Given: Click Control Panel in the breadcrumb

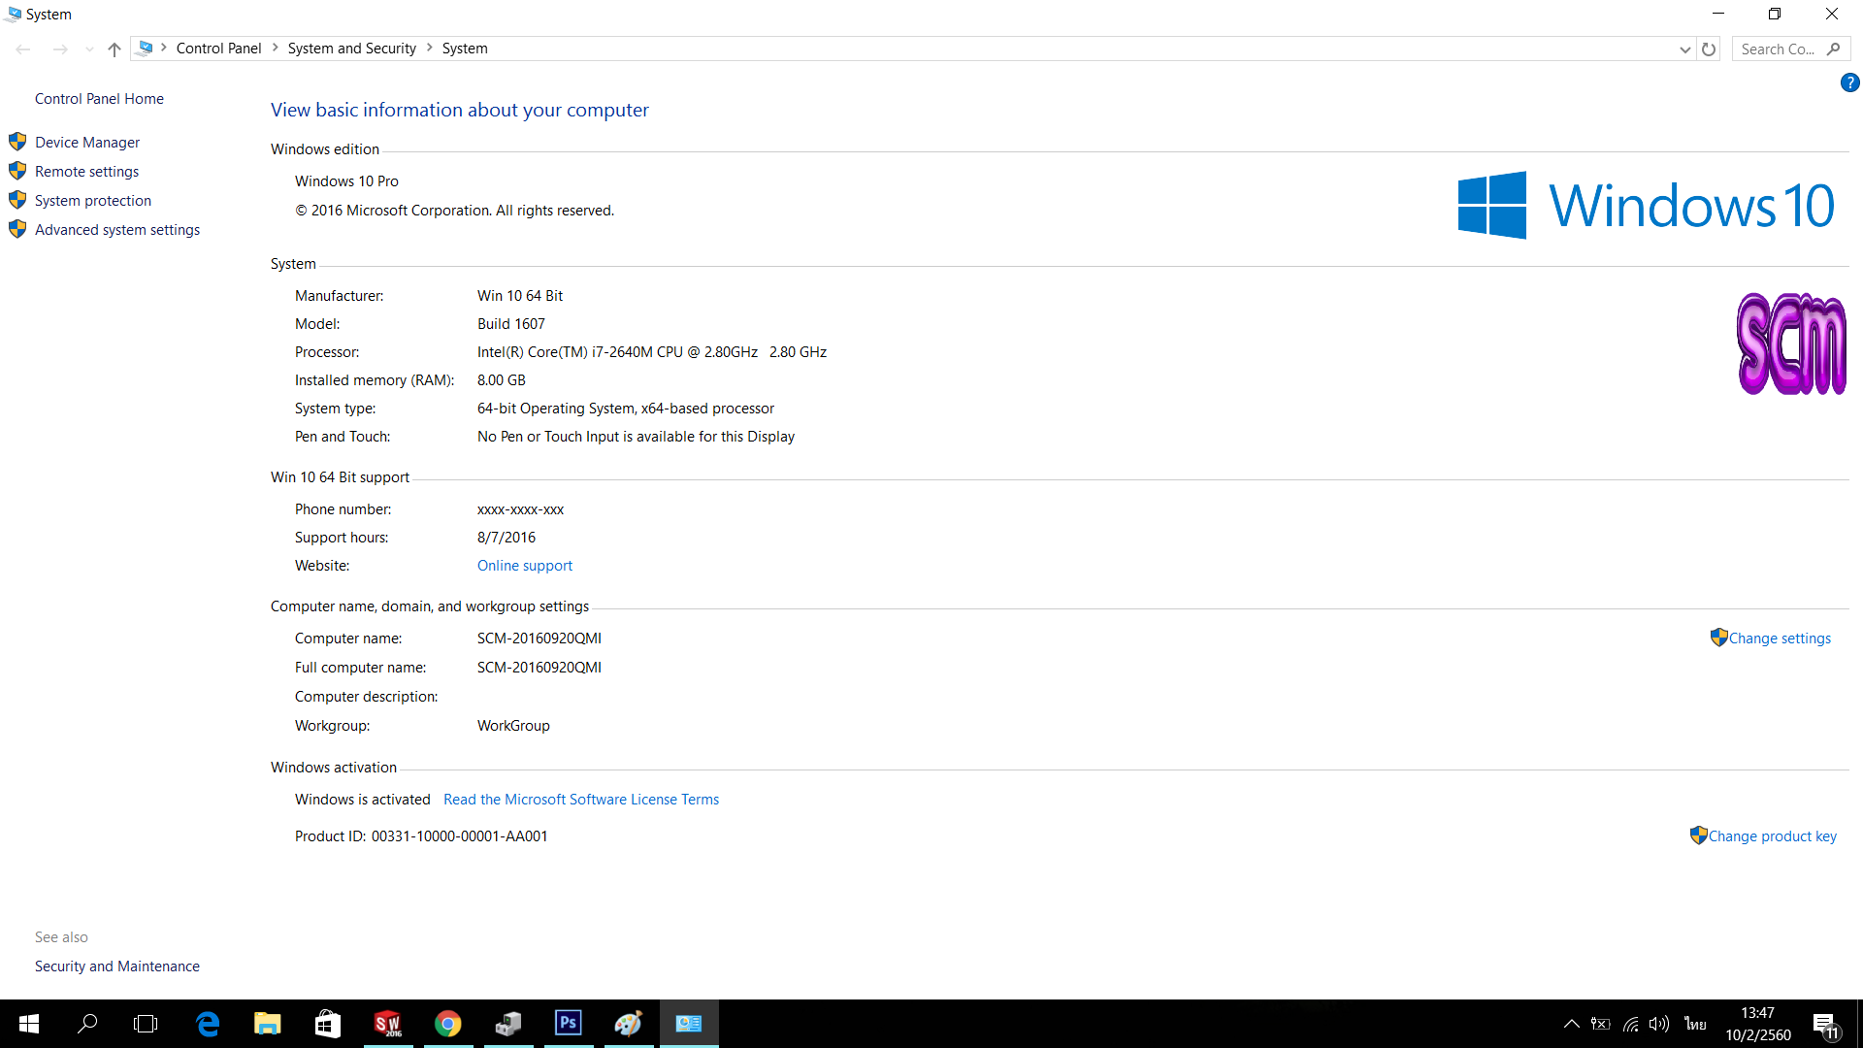Looking at the screenshot, I should pos(218,49).
